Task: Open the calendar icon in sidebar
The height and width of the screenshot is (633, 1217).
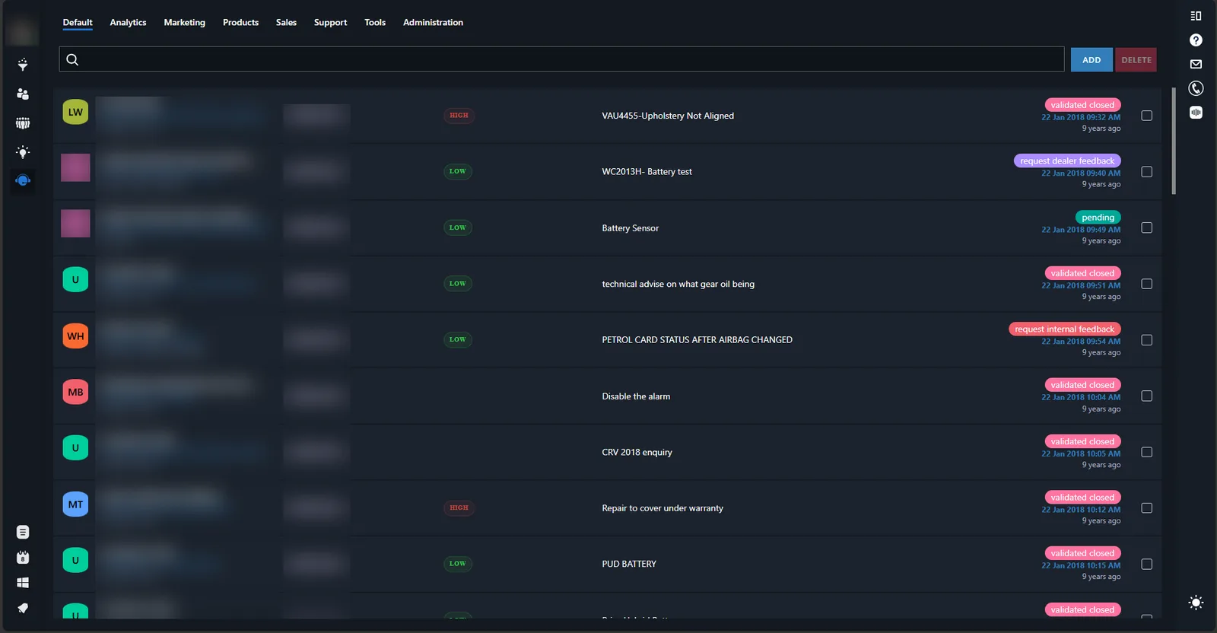Action: (23, 558)
